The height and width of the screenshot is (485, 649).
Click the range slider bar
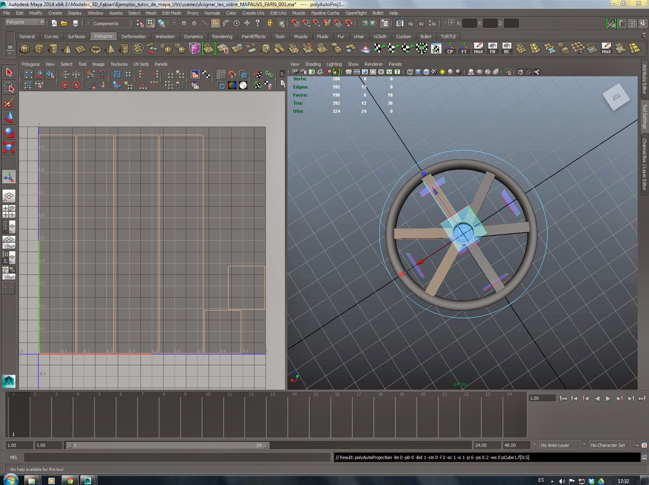168,445
